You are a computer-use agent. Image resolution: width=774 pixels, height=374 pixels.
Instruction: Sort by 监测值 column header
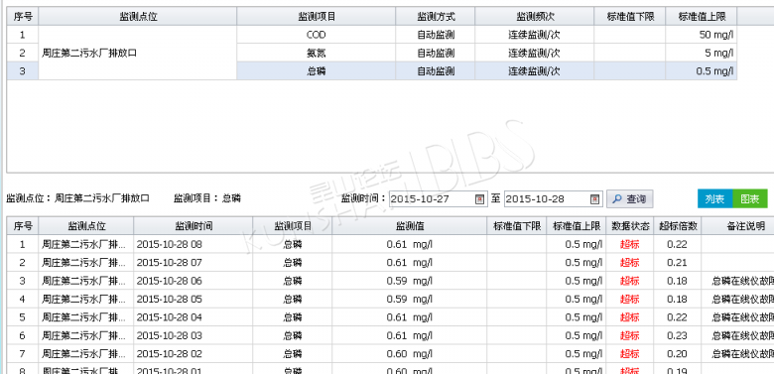tap(409, 226)
